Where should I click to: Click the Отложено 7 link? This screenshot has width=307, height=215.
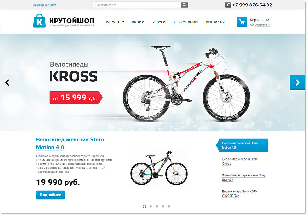coord(262,25)
